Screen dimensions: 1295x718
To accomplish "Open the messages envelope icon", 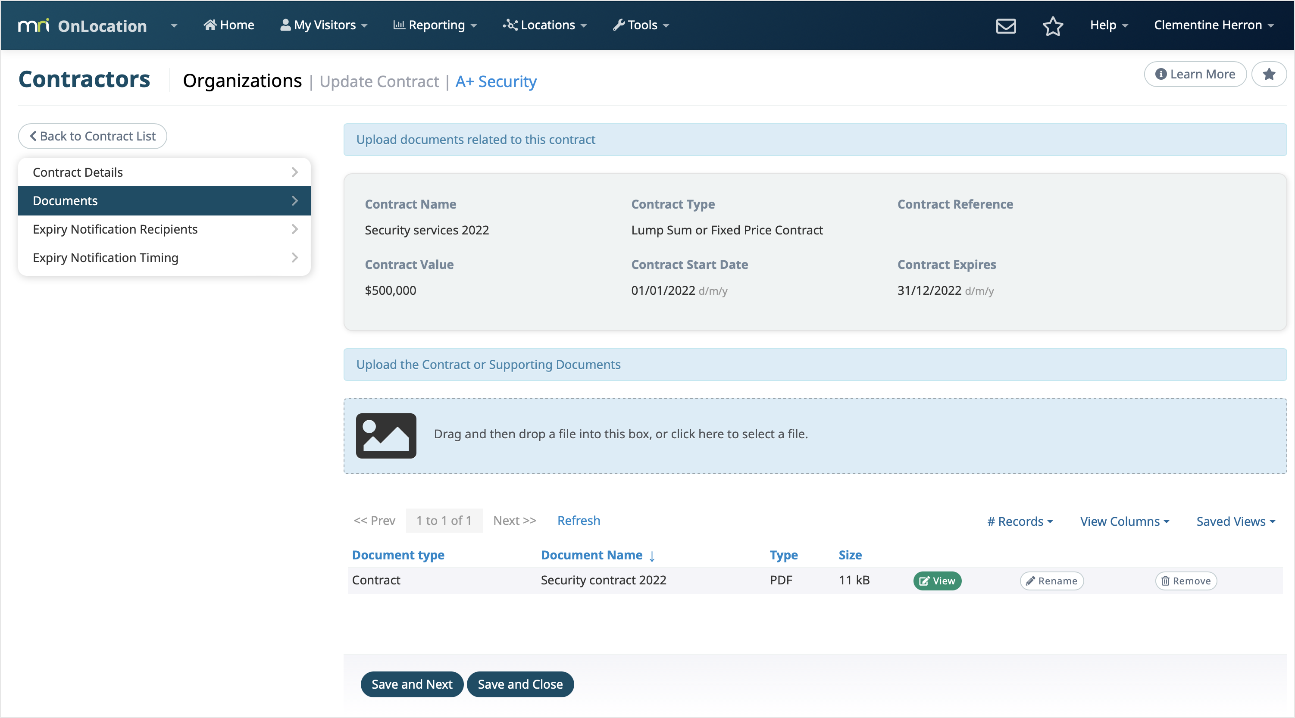I will tap(1006, 25).
